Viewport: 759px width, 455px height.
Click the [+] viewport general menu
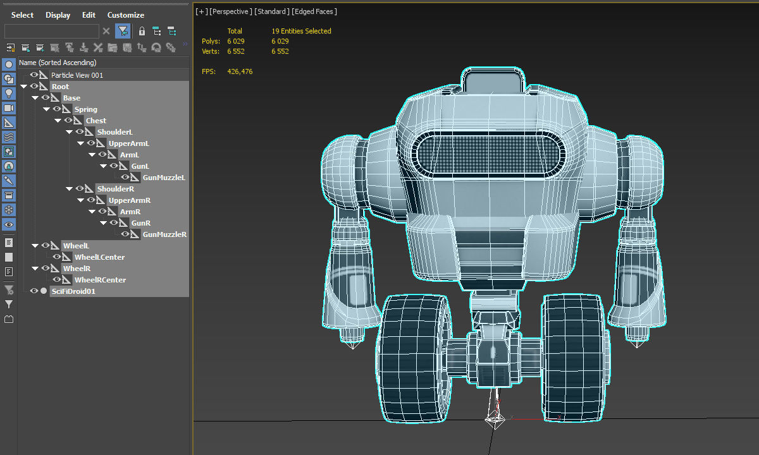click(201, 11)
